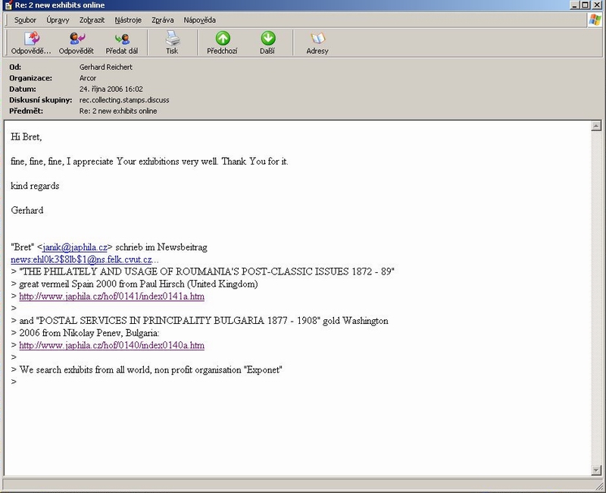
Task: Click the line about non profit organisation Exponet
Action: [x=147, y=370]
